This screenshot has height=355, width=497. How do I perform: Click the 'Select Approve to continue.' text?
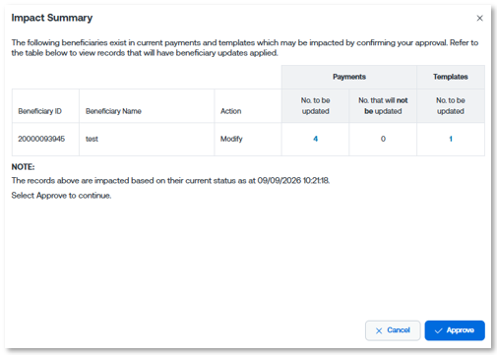[61, 196]
